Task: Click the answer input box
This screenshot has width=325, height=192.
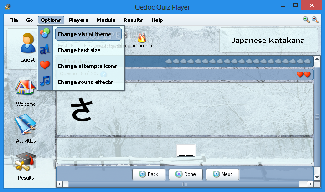Action: tap(186, 150)
